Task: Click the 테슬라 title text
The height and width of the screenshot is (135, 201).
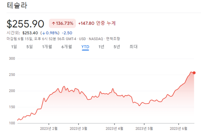Action: 17,5
